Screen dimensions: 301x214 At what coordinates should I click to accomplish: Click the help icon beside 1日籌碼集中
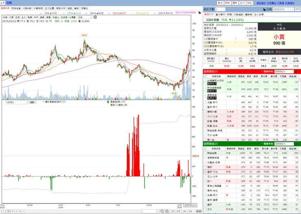point(236,39)
